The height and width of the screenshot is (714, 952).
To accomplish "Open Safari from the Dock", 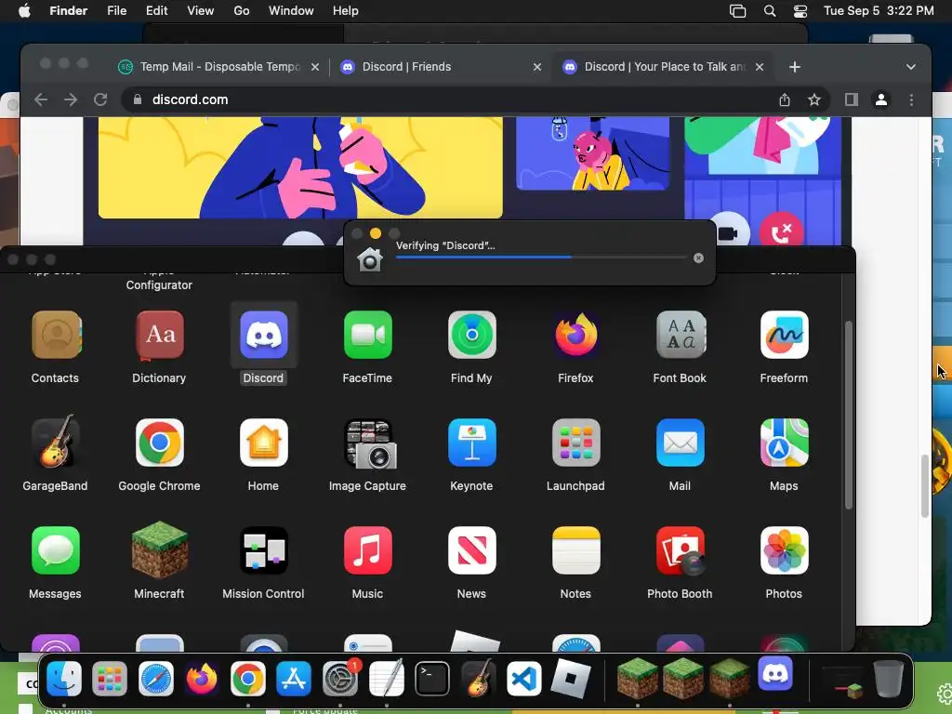I will click(x=156, y=678).
